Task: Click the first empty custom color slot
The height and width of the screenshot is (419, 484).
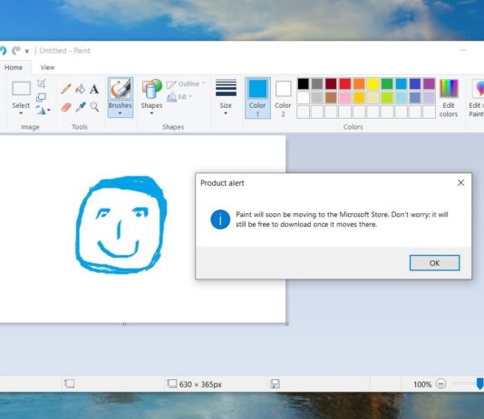Action: click(303, 112)
